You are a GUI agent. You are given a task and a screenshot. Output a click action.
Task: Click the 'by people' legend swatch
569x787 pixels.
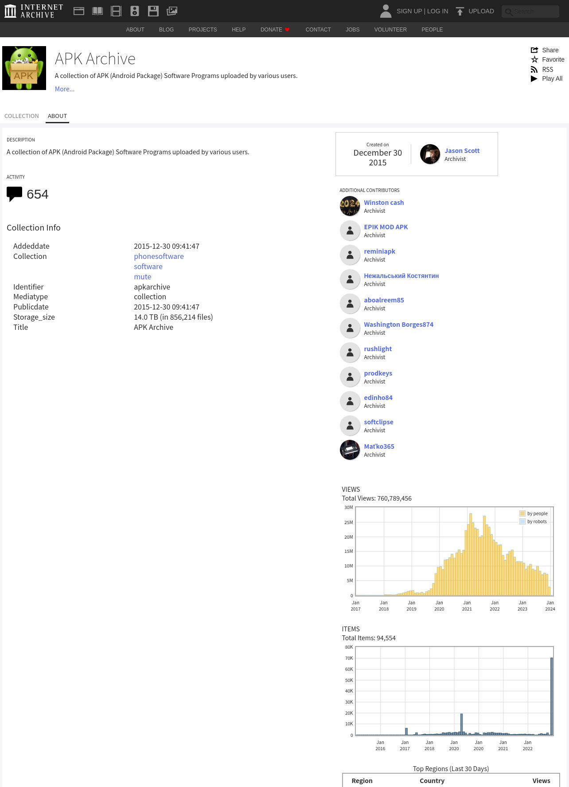(522, 513)
